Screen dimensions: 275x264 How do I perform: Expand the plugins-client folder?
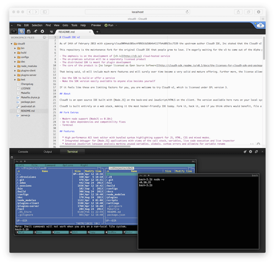(15, 71)
